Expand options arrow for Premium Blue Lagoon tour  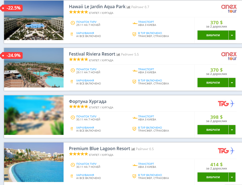[x=232, y=177]
